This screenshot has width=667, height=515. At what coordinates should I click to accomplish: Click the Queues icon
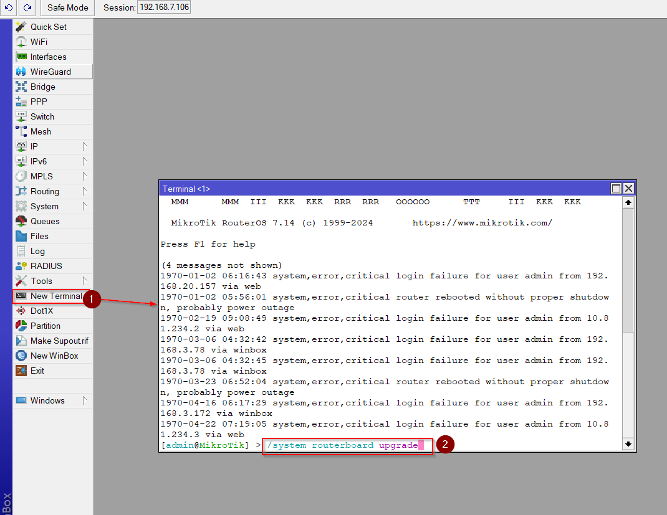21,222
